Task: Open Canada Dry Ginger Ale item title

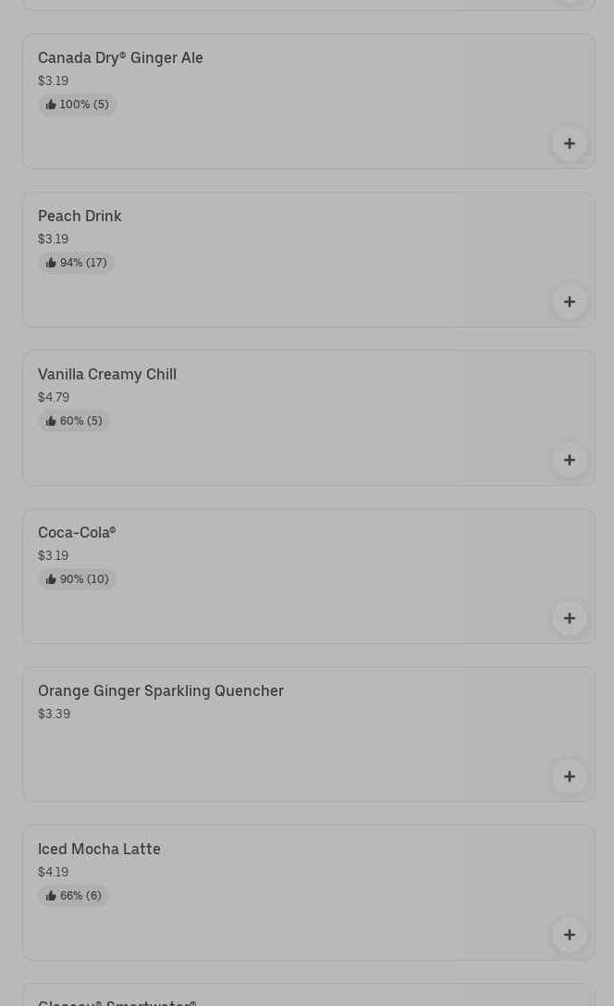Action: [120, 57]
